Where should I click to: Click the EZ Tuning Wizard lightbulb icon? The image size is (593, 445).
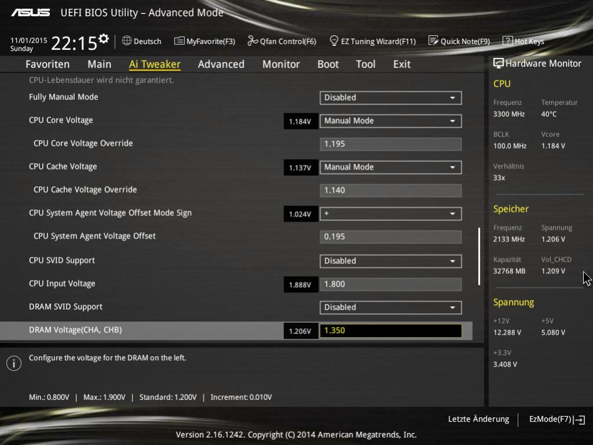click(333, 41)
